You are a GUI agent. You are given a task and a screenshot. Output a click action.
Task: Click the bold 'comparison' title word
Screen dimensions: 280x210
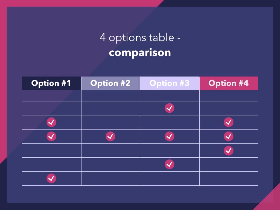click(140, 52)
